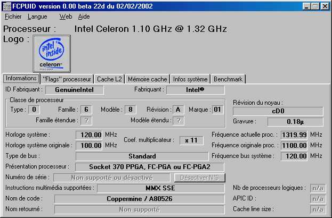Click the MMX SSE instructions field
This screenshot has width=332, height=218.
(x=161, y=188)
